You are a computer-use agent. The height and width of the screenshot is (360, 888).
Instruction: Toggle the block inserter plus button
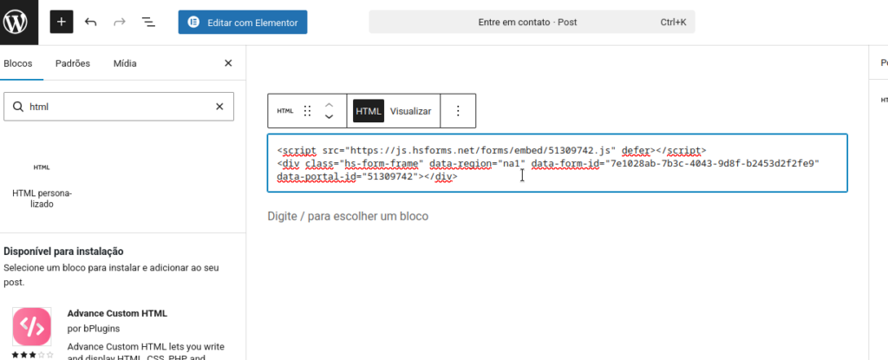(62, 22)
